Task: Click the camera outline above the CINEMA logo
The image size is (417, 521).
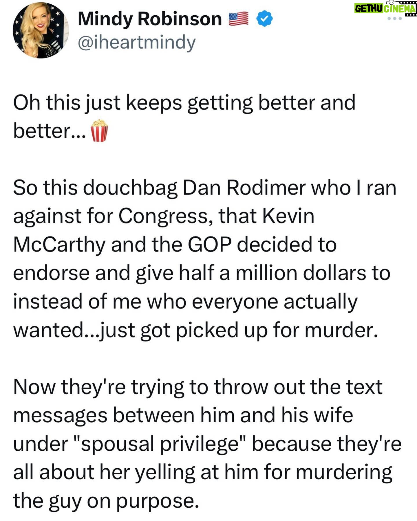Action: coord(391,3)
